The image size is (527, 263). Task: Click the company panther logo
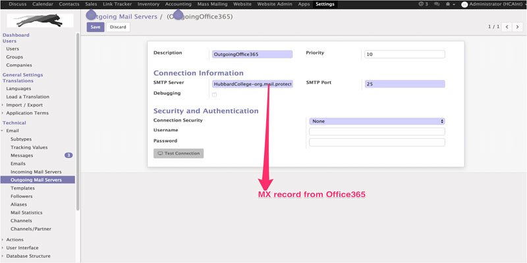(x=40, y=20)
